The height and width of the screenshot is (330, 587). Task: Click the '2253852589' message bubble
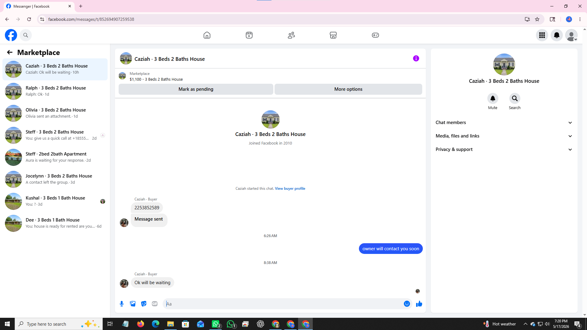click(x=147, y=208)
